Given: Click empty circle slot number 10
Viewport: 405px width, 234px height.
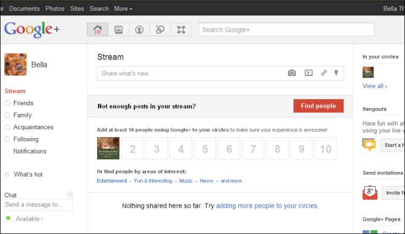Looking at the screenshot, I should [x=326, y=148].
